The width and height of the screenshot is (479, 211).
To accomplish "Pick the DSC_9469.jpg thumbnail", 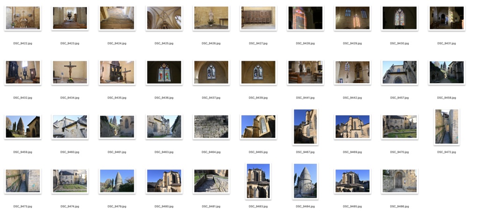I will point(352,127).
